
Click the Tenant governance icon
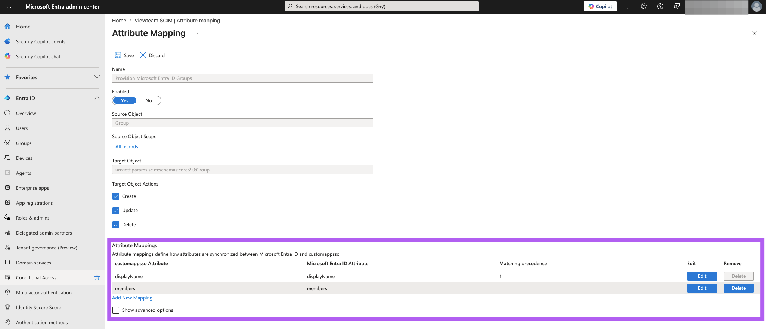coord(7,247)
